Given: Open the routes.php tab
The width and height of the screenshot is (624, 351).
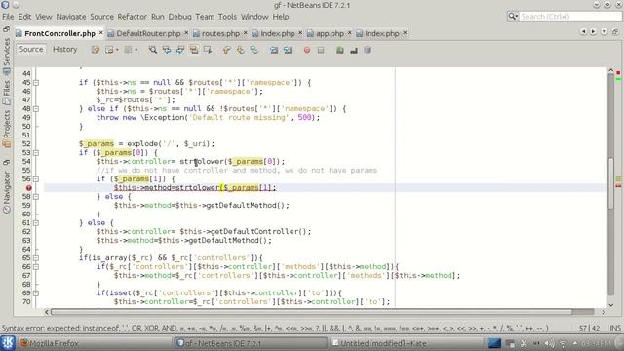Looking at the screenshot, I should click(220, 33).
